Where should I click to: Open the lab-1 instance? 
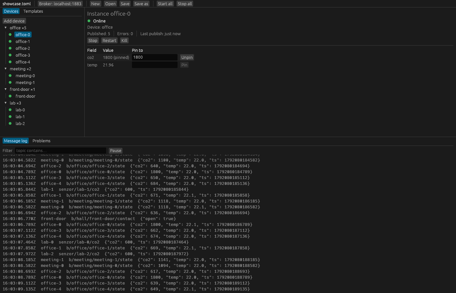point(20,117)
